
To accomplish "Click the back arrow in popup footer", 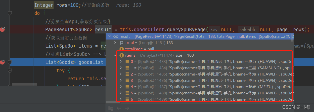I will [119, 108].
